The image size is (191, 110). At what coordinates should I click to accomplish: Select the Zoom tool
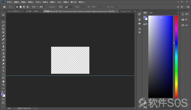(x=3, y=85)
